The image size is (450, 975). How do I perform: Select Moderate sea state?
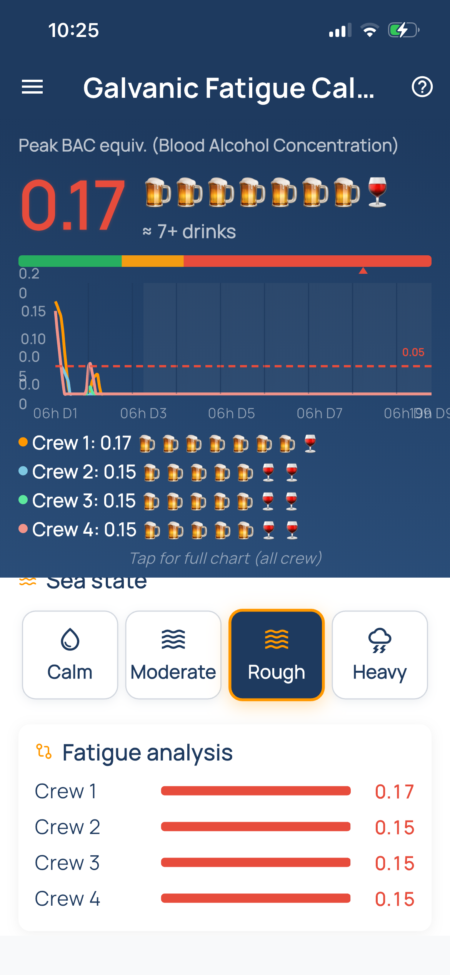(173, 655)
